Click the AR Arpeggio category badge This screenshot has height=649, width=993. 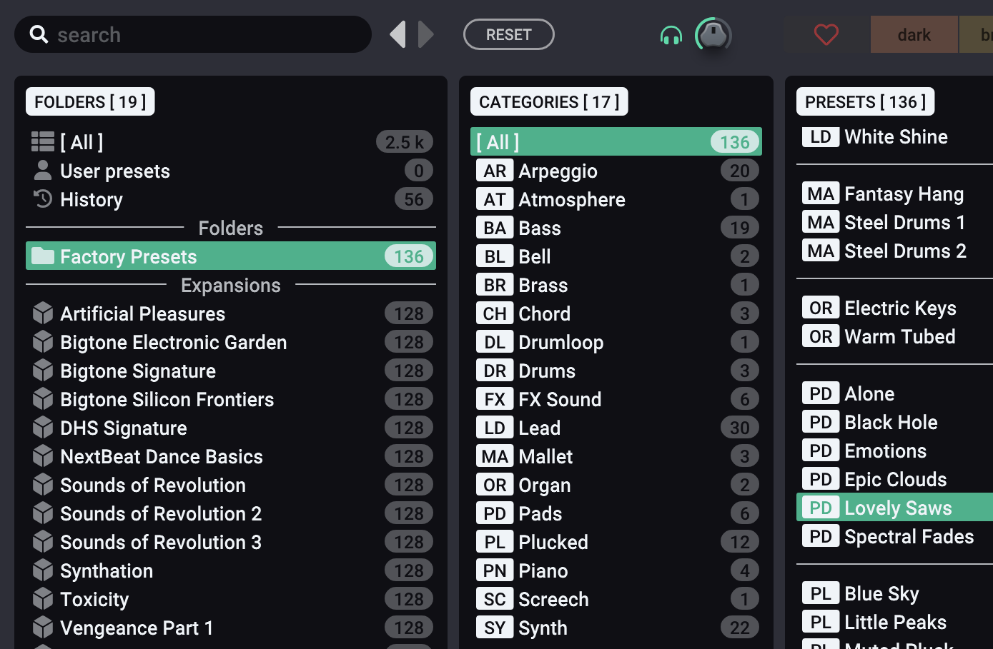point(495,171)
